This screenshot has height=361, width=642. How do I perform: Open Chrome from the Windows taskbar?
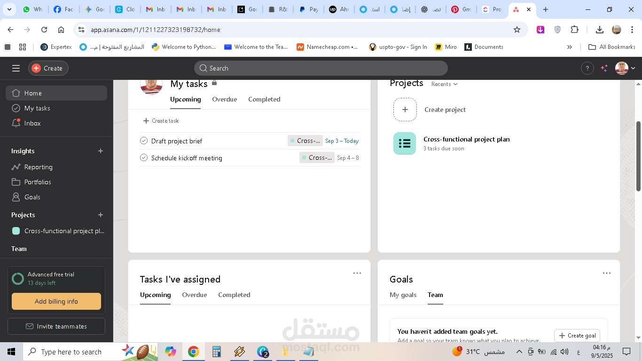193,352
